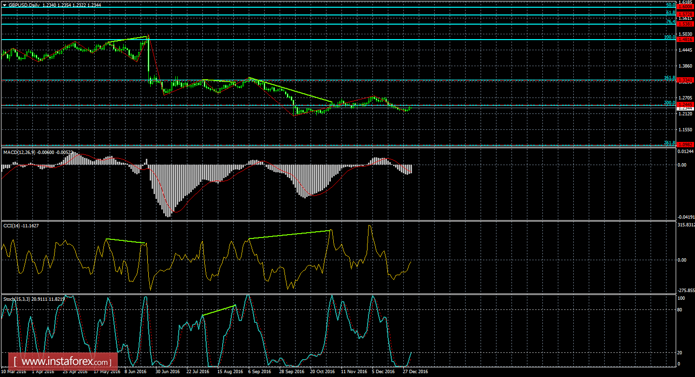The height and width of the screenshot is (377, 695).
Task: Click the 100.0 Fibonacci level marker
Action: tap(670, 38)
